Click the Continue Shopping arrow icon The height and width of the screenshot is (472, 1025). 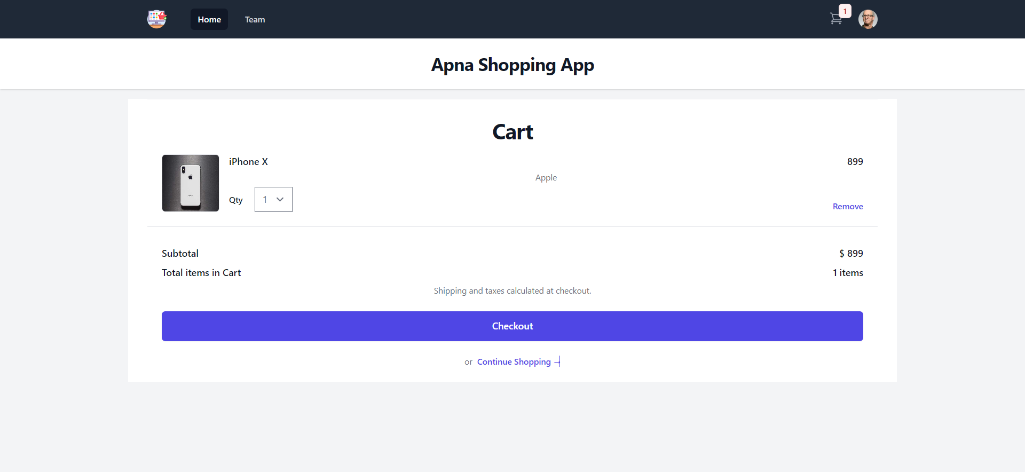[x=557, y=362]
